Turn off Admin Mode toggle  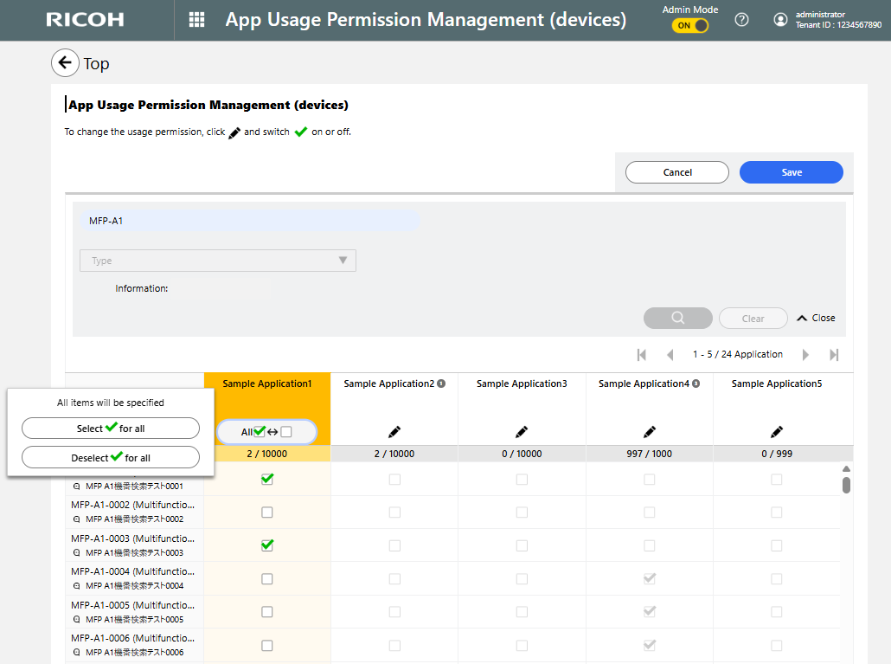click(690, 26)
